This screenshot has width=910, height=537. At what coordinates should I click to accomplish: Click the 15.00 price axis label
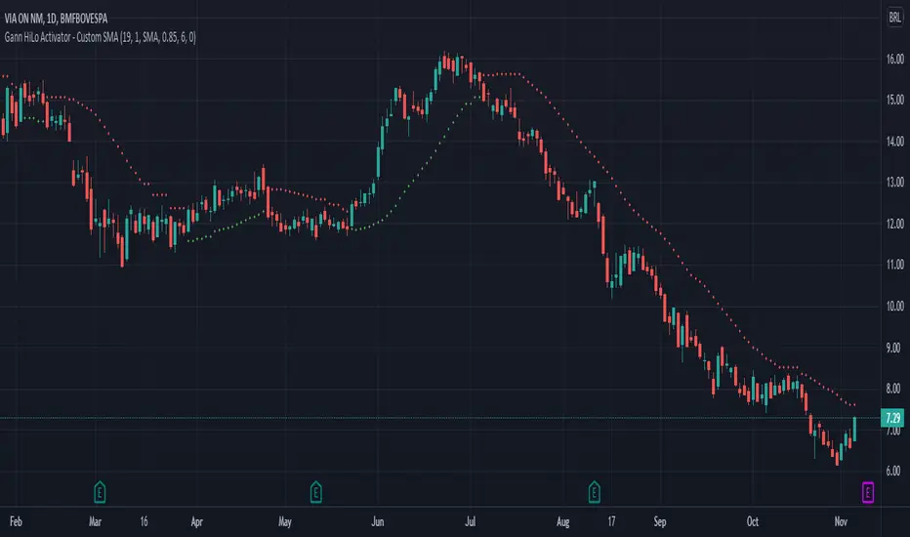(895, 100)
